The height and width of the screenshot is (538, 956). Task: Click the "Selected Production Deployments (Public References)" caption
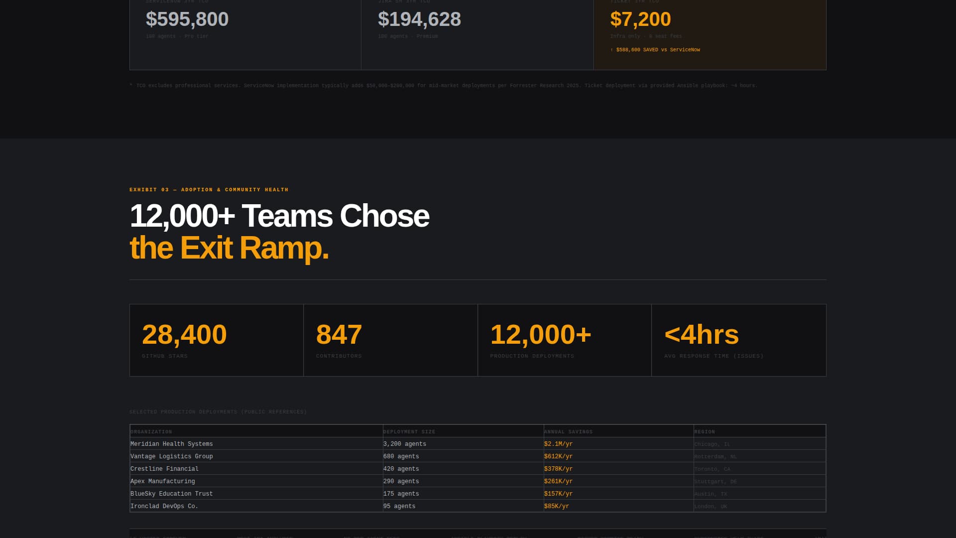[218, 412]
